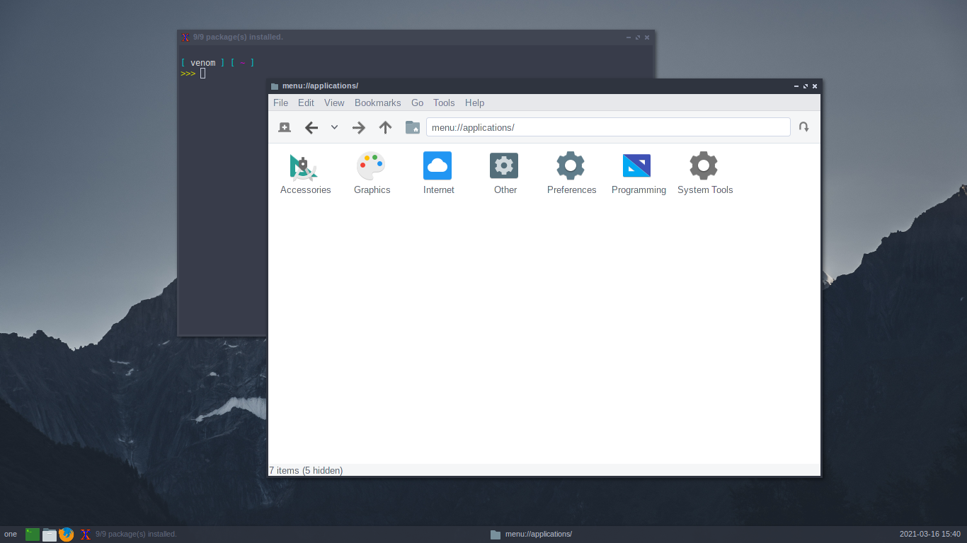
Task: Minimize the file manager window
Action: [796, 86]
